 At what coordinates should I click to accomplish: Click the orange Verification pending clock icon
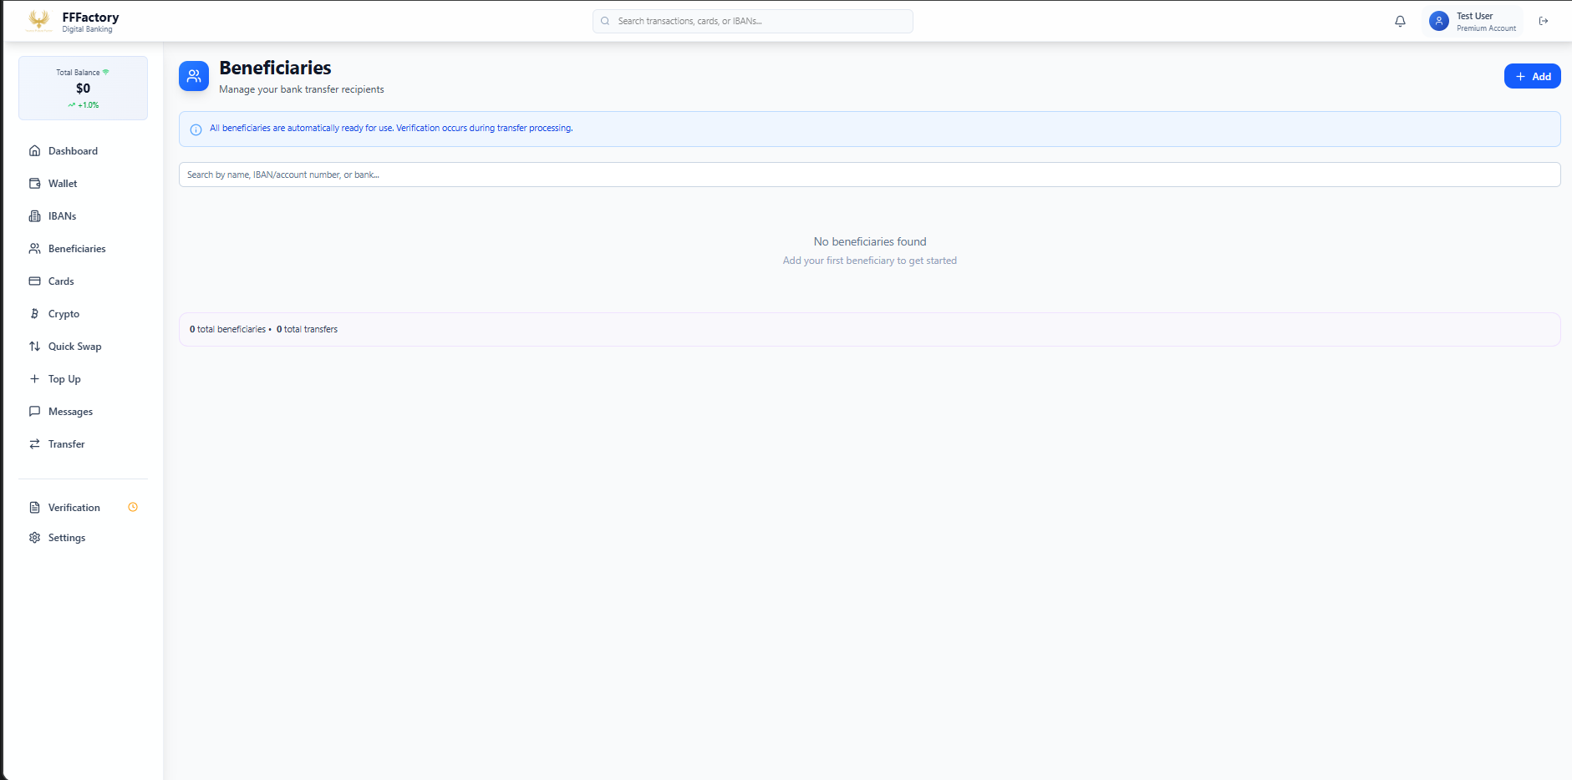point(133,507)
